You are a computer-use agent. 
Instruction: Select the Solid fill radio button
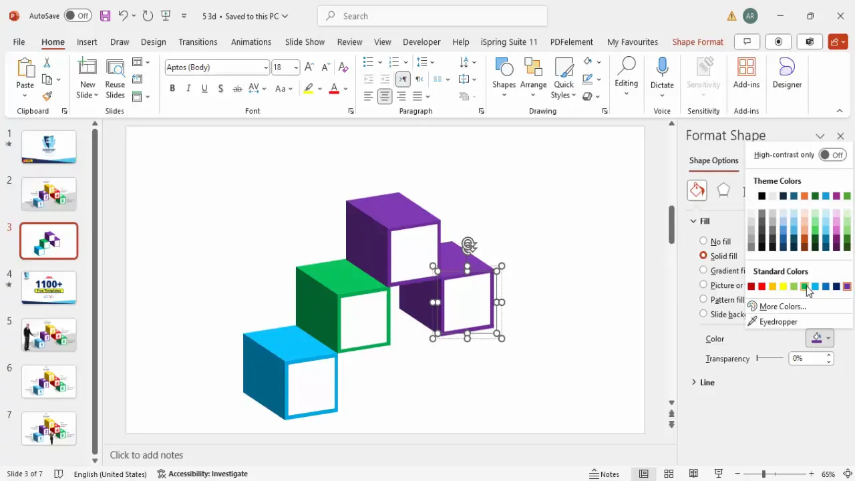(703, 256)
